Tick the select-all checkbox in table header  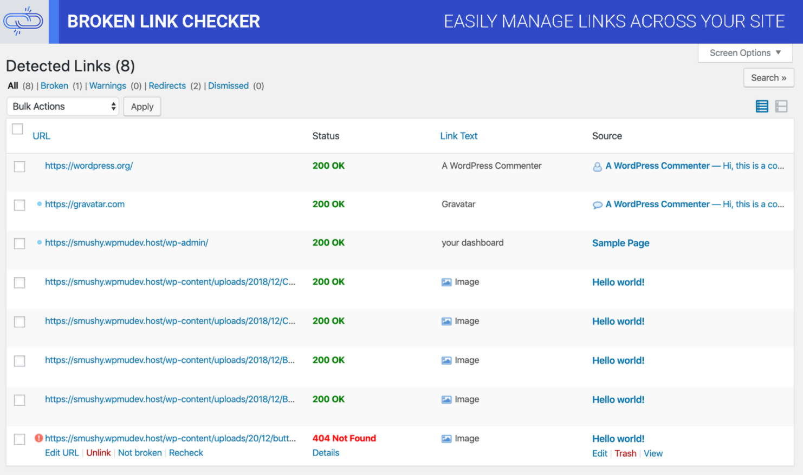pyautogui.click(x=18, y=129)
